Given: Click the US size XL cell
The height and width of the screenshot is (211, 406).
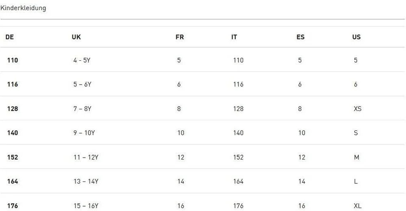Looking at the screenshot, I should [358, 206].
